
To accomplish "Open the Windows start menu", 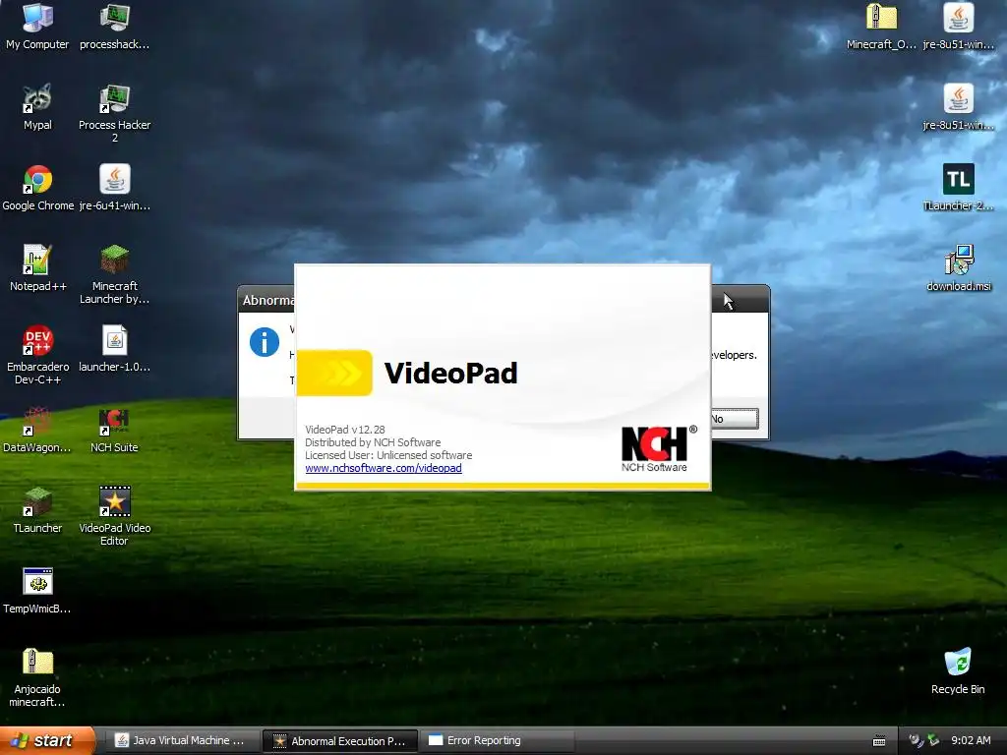I will pyautogui.click(x=47, y=740).
